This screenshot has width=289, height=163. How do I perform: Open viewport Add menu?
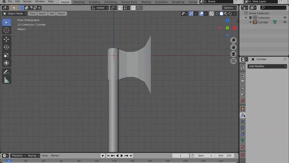click(x=52, y=14)
